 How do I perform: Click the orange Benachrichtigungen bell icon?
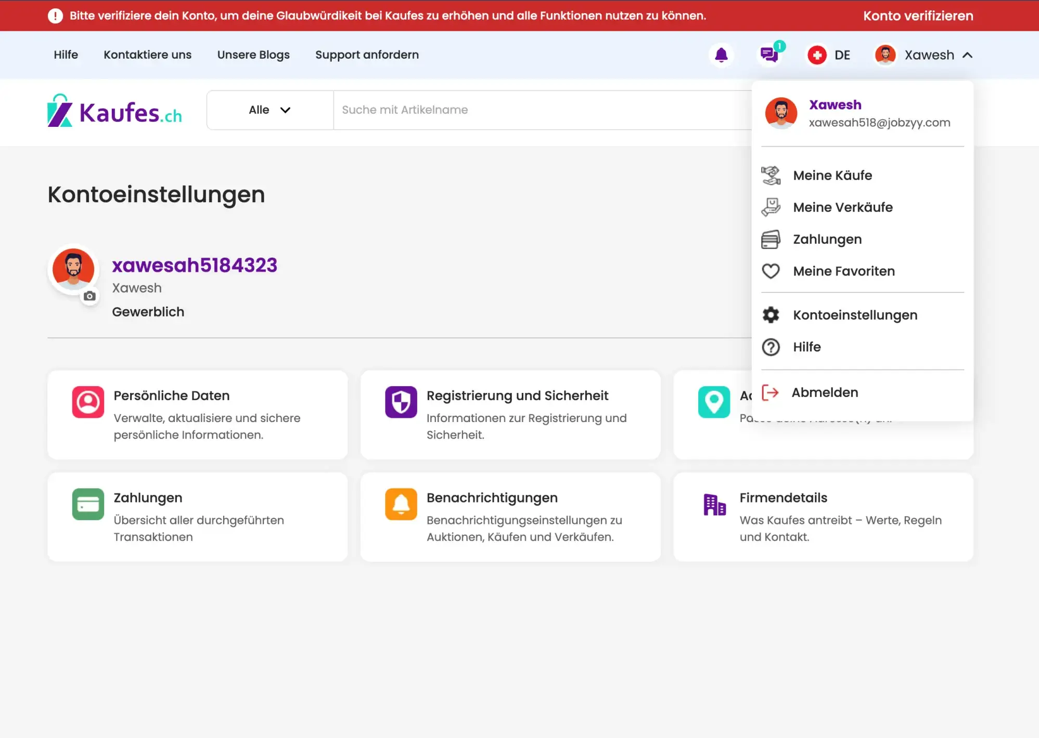[x=401, y=504]
